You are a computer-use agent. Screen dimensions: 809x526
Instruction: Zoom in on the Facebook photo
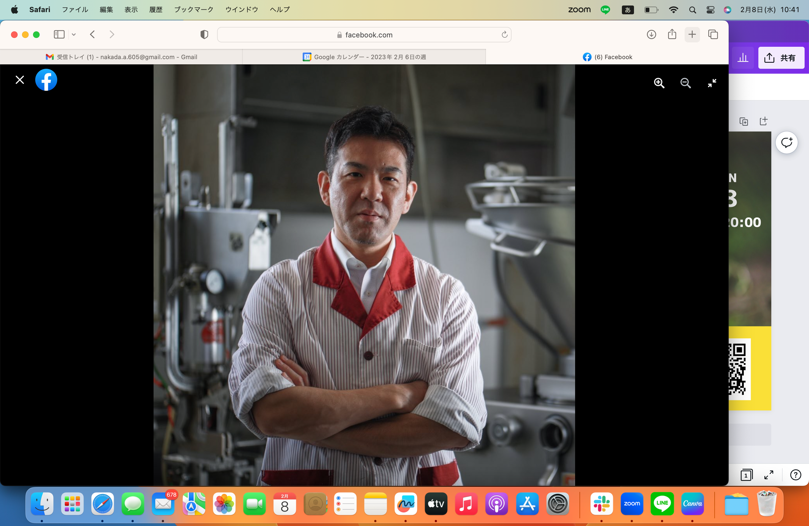coord(659,83)
